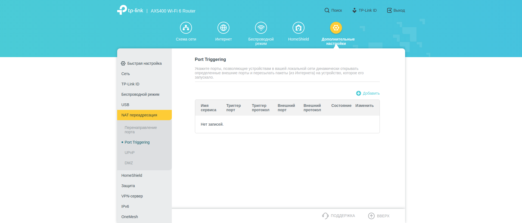Select Перенаправление порта submenu item
This screenshot has height=223, width=522.
point(141,130)
